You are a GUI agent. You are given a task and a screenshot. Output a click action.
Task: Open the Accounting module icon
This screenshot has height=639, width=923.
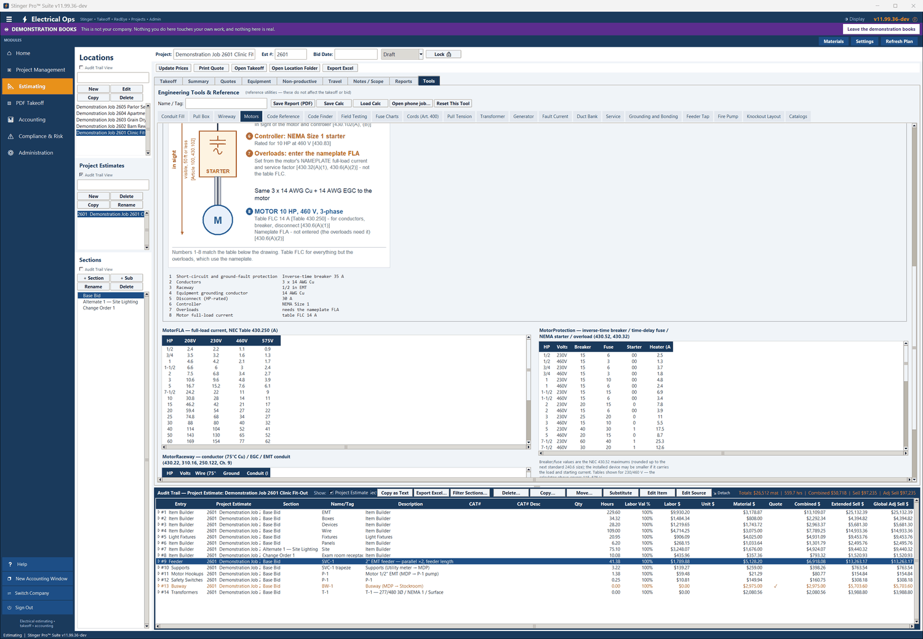coord(10,120)
